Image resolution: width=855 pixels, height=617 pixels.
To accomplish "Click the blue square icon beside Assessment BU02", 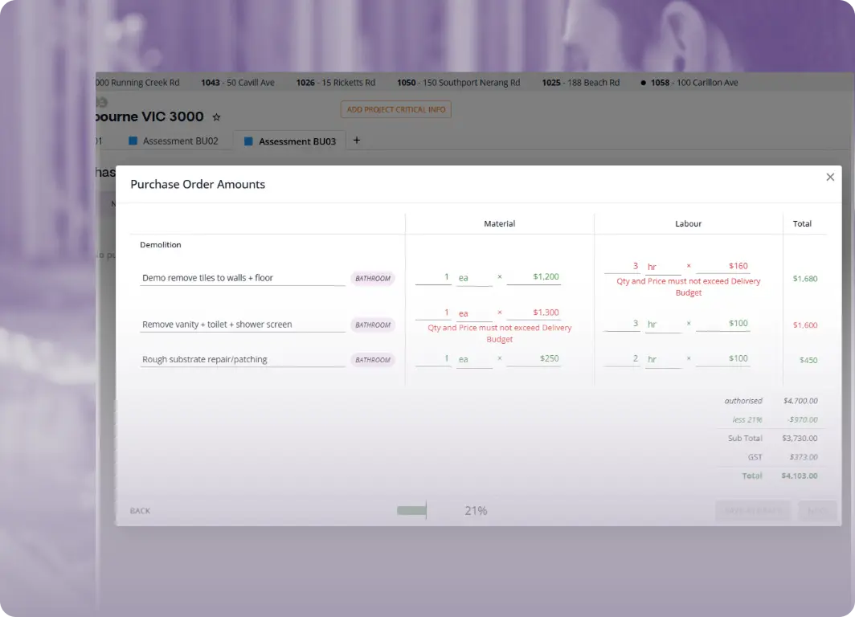I will pos(133,140).
